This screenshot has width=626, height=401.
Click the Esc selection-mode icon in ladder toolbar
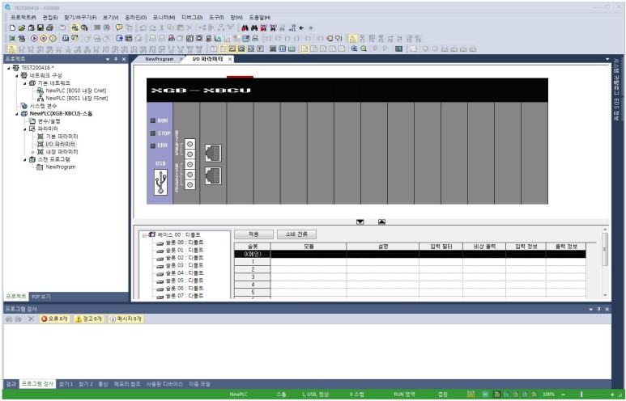(12, 49)
